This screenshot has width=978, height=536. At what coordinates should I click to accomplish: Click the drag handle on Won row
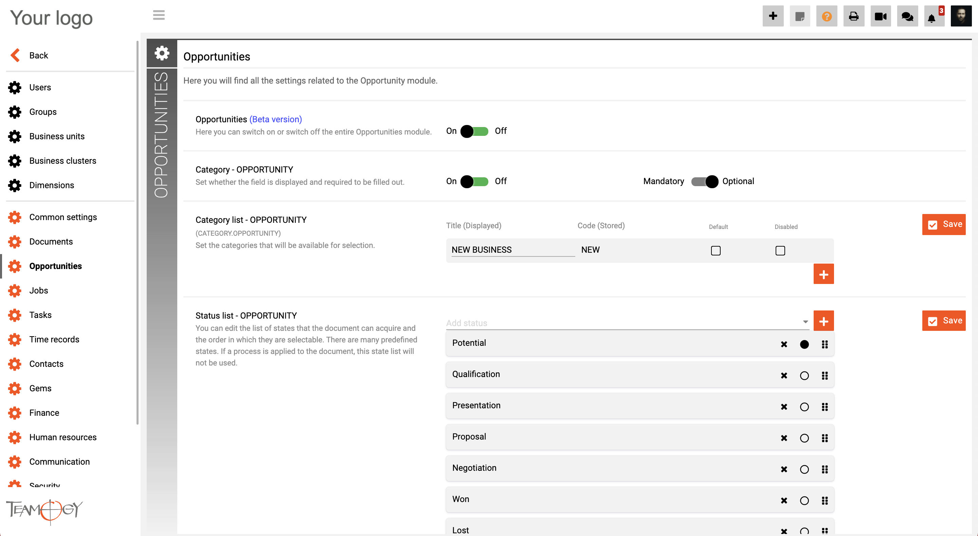825,501
